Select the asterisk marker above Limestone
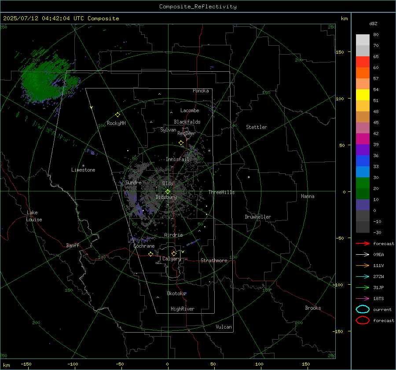The width and height of the screenshot is (396, 370). [83, 166]
